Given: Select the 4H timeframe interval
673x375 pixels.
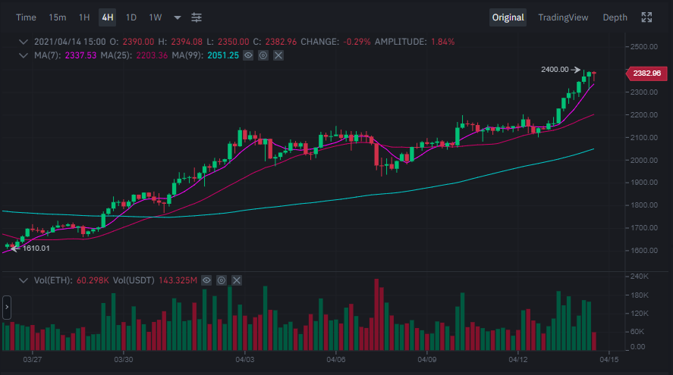Looking at the screenshot, I should (108, 17).
